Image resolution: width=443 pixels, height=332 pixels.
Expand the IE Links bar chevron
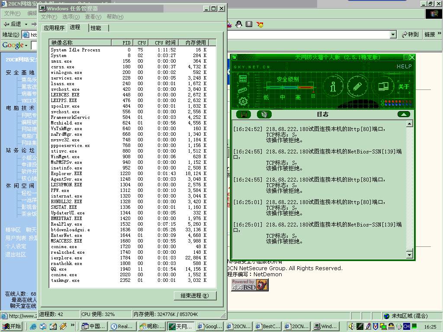(x=440, y=33)
